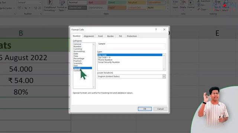238x133 pixels.
Task: Apply the Check Cell style
Action: [77, 7]
